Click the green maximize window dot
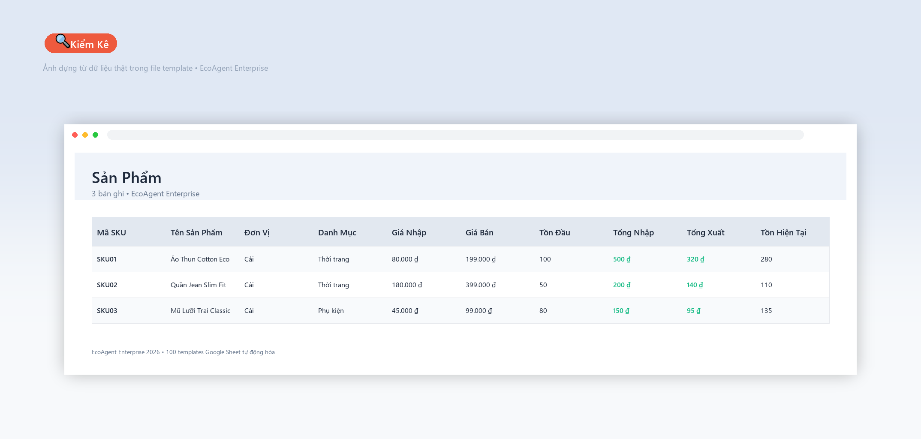This screenshot has width=921, height=439. coord(96,135)
